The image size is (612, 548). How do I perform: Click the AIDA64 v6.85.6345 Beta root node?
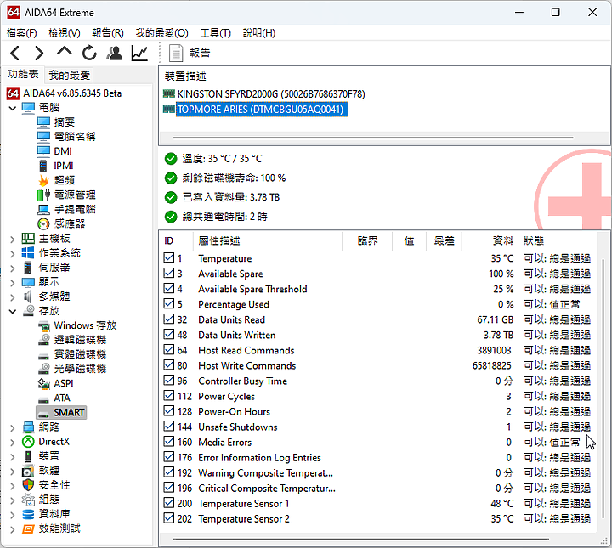[72, 93]
